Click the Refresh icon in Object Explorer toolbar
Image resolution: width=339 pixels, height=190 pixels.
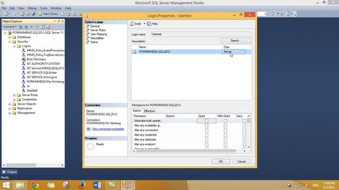point(42,27)
